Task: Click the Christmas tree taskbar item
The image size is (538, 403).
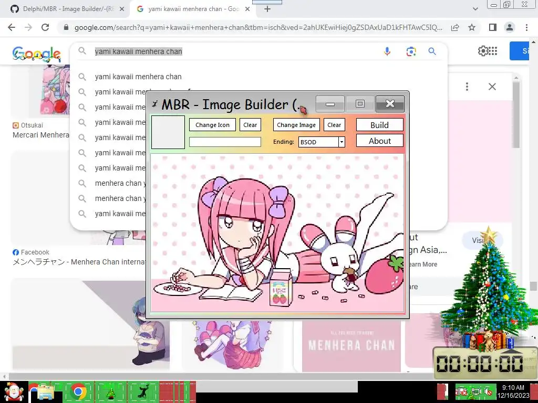Action: click(110, 393)
